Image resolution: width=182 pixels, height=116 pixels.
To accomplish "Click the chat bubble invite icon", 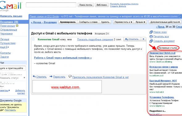I will pos(70,76).
